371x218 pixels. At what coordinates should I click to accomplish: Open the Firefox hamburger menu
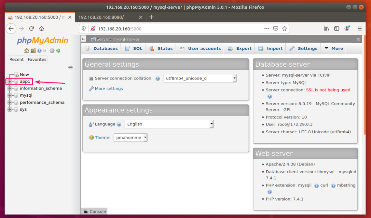(x=360, y=29)
